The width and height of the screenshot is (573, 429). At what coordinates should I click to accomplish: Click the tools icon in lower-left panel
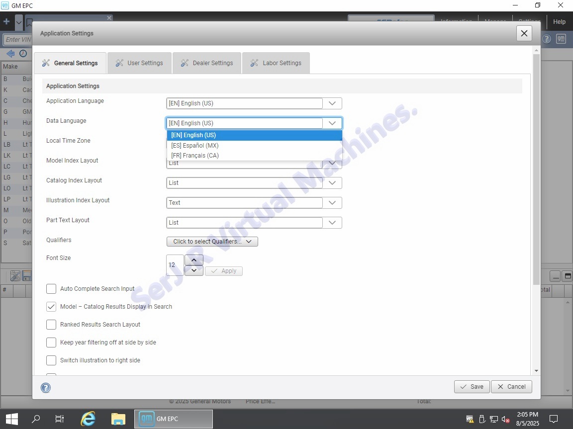tap(15, 276)
